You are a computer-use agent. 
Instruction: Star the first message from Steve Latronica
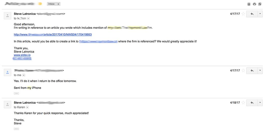[243, 14]
